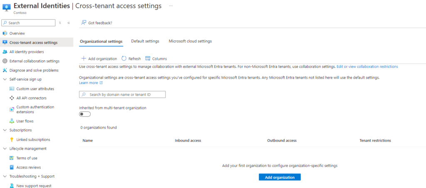The height and width of the screenshot is (188, 426).
Task: Click the Linked subscriptions key icon
Action: pos(12,140)
